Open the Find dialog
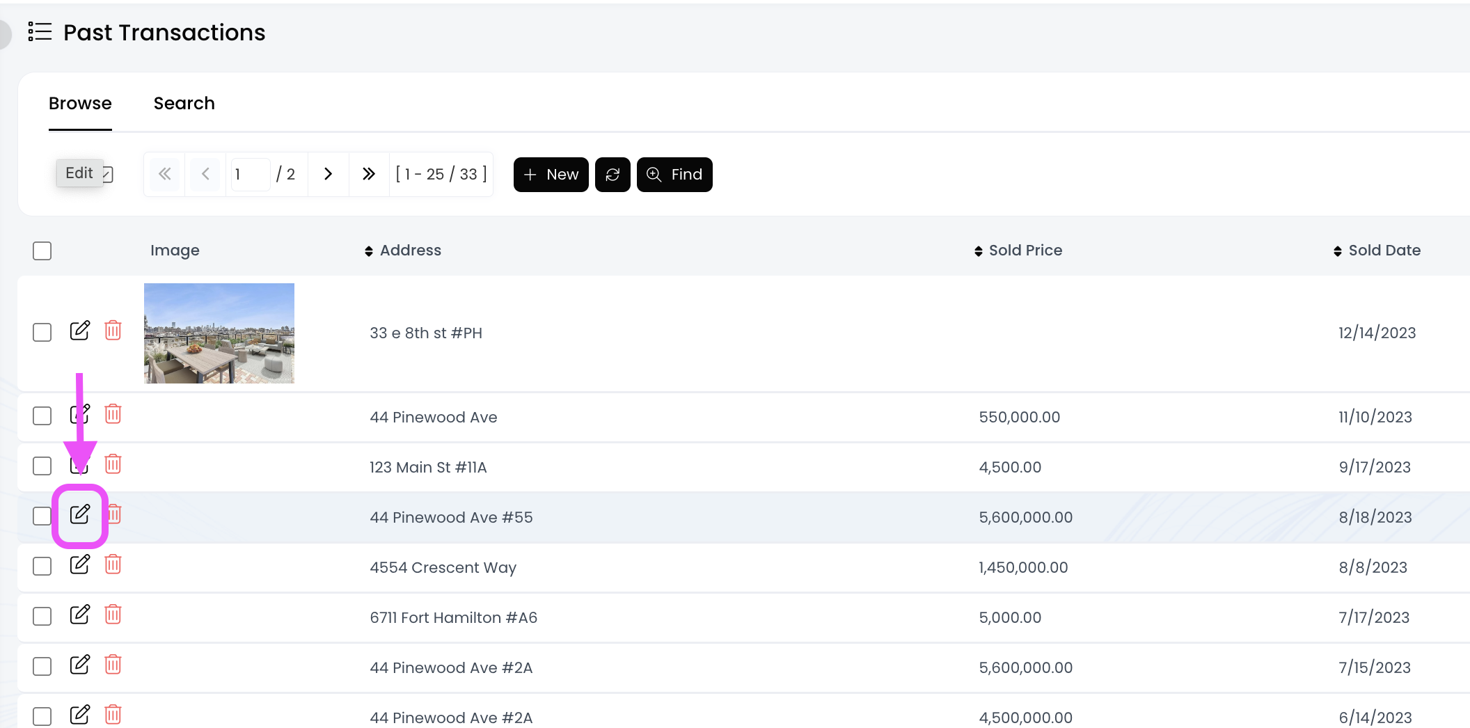Image resolution: width=1470 pixels, height=728 pixels. (674, 175)
